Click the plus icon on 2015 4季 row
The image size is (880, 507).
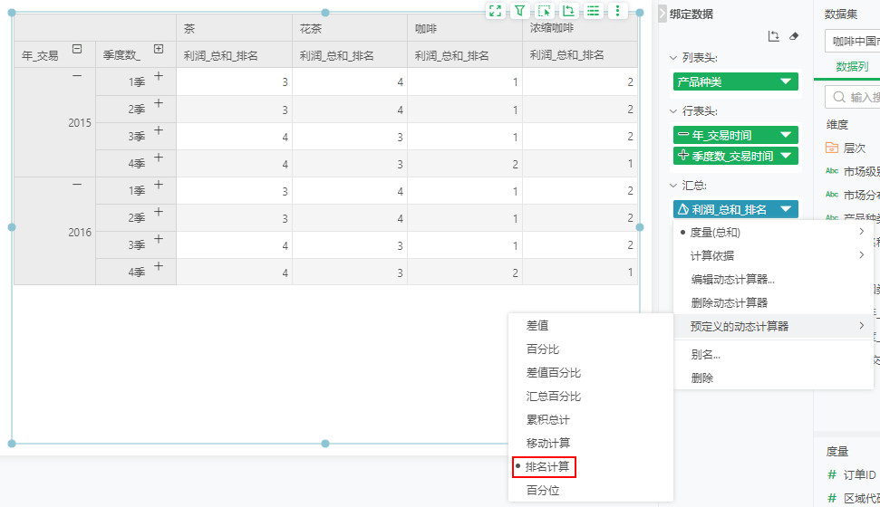click(x=159, y=158)
